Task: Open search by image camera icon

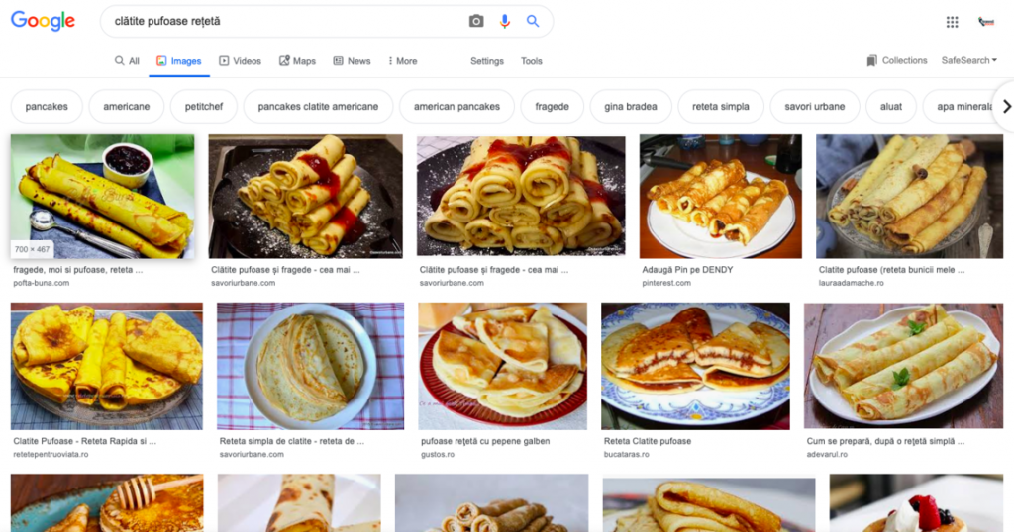Action: [476, 21]
